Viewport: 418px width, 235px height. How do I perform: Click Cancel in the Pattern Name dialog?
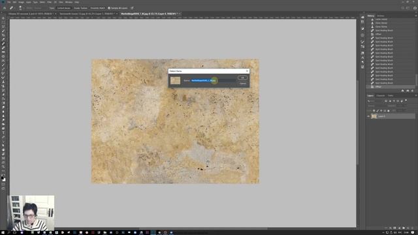pos(242,84)
